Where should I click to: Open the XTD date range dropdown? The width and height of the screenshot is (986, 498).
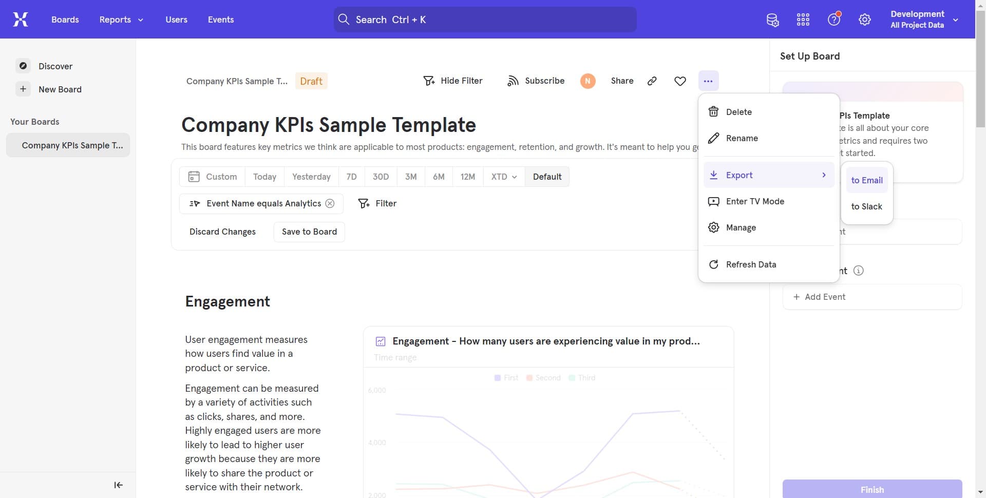pyautogui.click(x=503, y=176)
